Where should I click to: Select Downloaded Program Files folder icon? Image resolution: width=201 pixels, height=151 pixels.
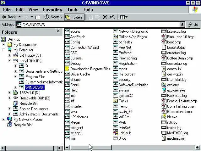(x=67, y=69)
